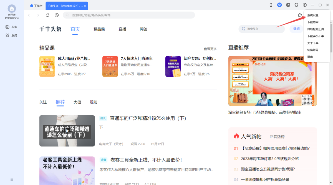Click the hexagon settings icon in title bar
Viewport: 333px width, 185px height.
pos(305,5)
